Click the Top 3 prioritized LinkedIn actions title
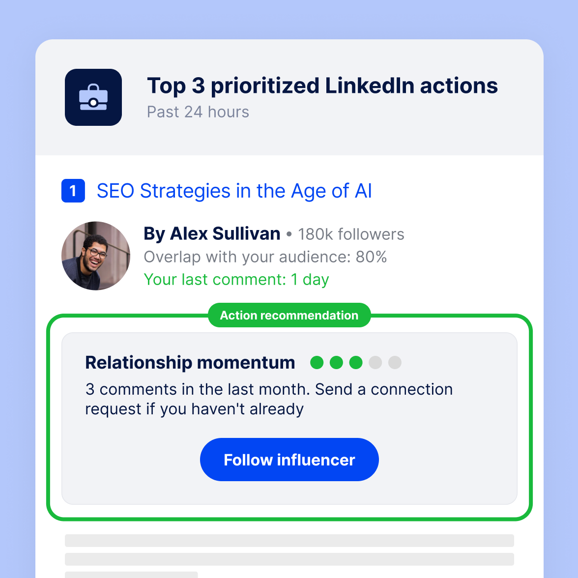Screen dimensions: 578x578 [322, 86]
